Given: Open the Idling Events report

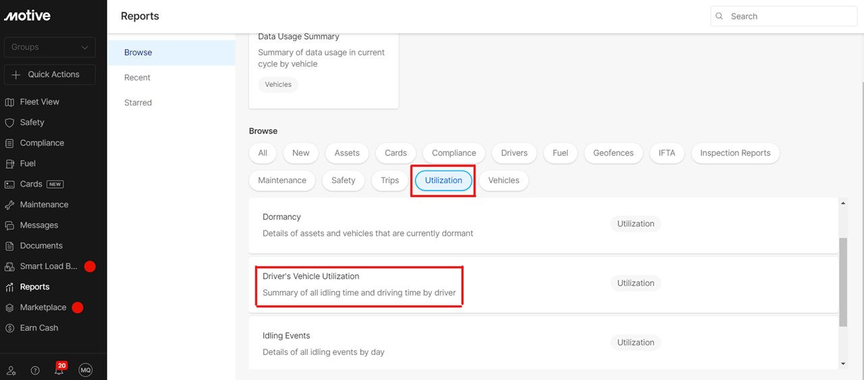Looking at the screenshot, I should [543, 342].
